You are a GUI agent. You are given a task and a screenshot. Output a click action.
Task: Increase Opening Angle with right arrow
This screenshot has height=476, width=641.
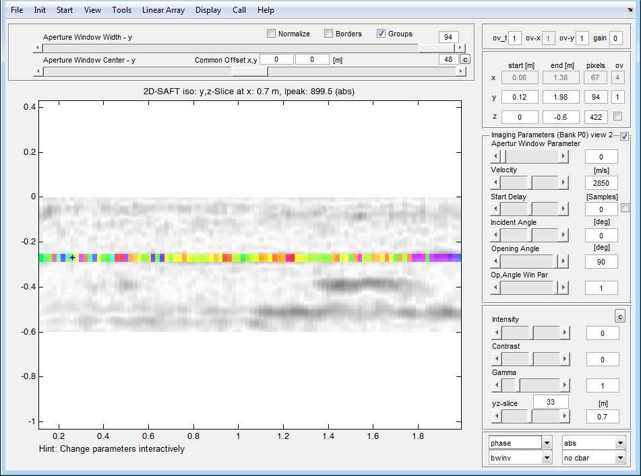563,261
